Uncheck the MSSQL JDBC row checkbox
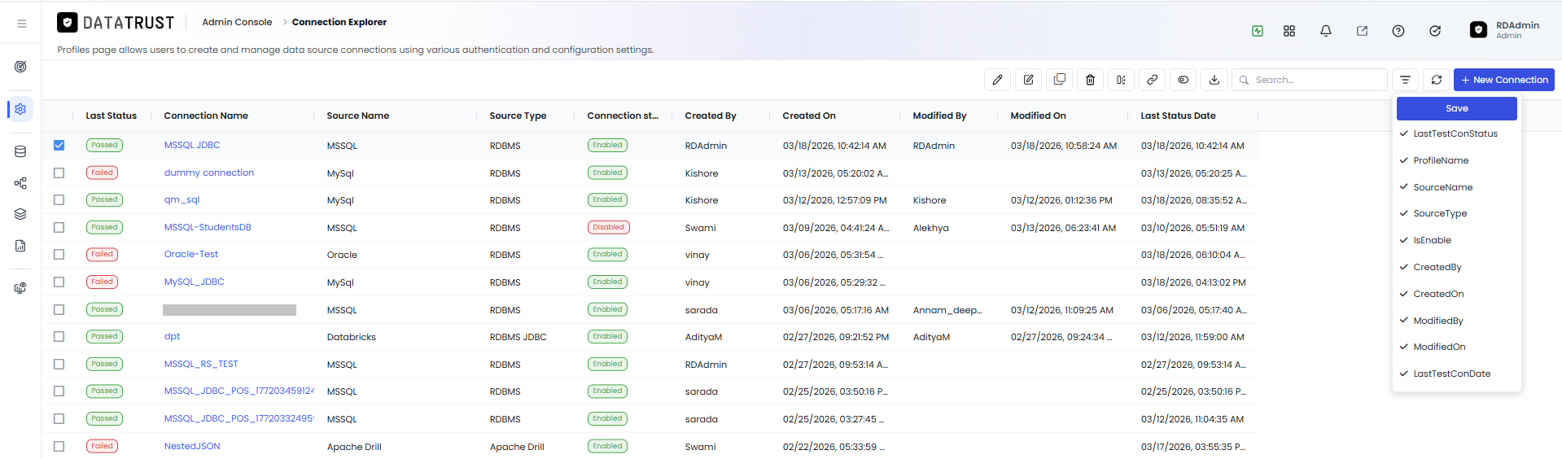The width and height of the screenshot is (1562, 459). click(x=59, y=145)
